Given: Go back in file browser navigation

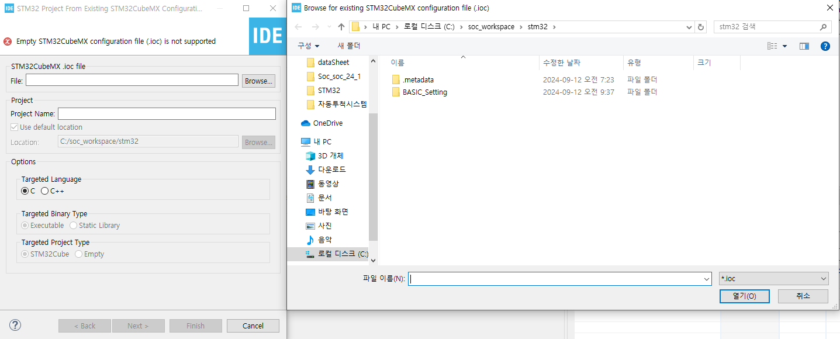Looking at the screenshot, I should point(299,27).
